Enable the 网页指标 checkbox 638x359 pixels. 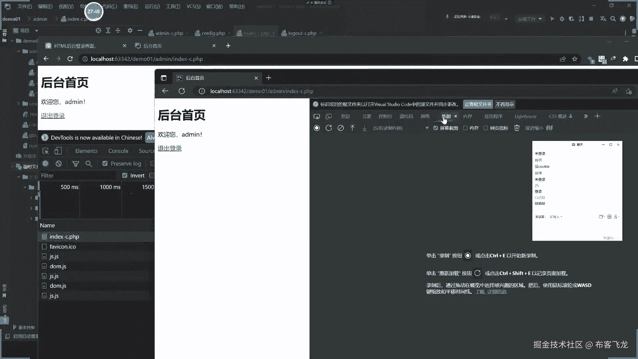pyautogui.click(x=485, y=128)
